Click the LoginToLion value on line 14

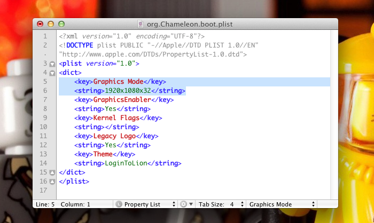[126, 163]
